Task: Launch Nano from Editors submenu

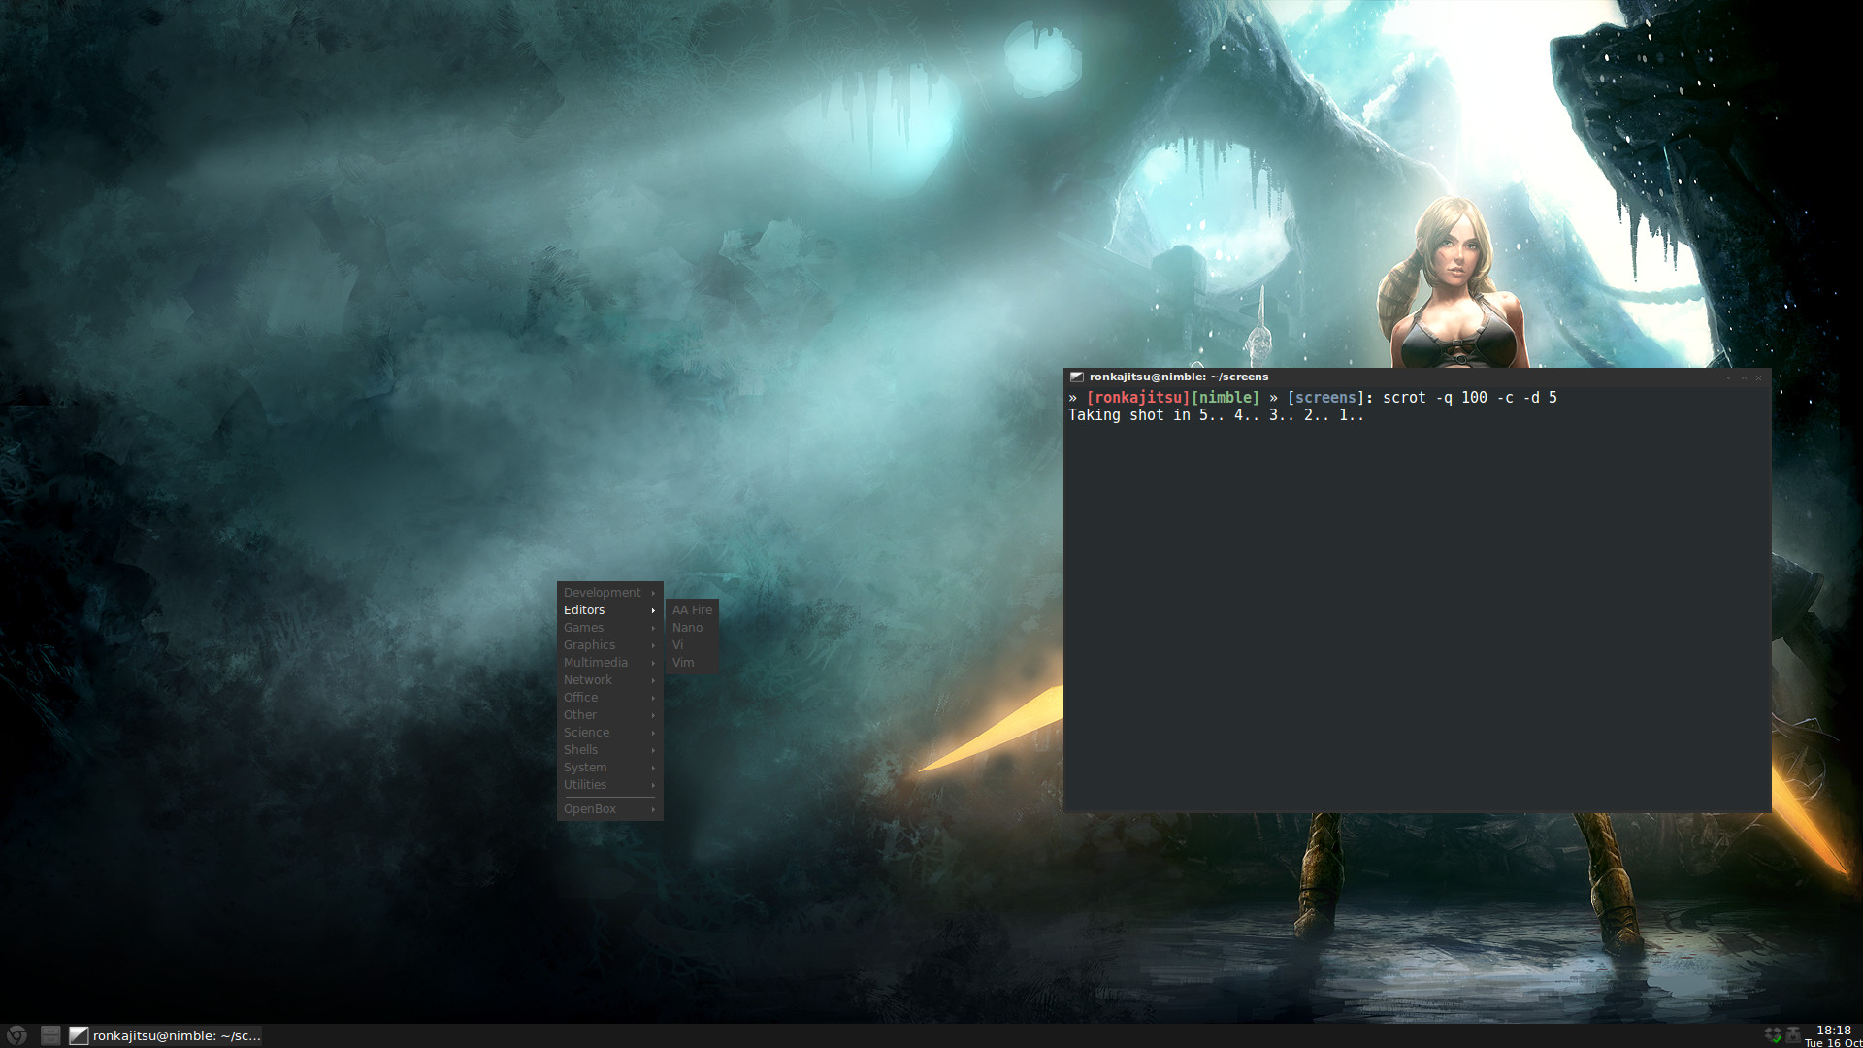Action: click(x=692, y=627)
